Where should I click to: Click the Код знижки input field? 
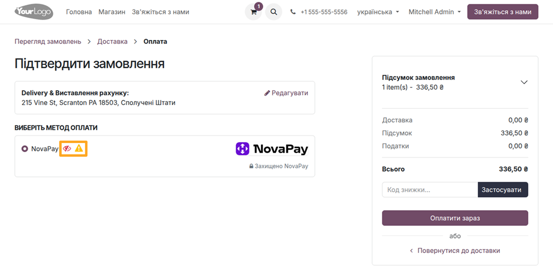click(x=428, y=189)
